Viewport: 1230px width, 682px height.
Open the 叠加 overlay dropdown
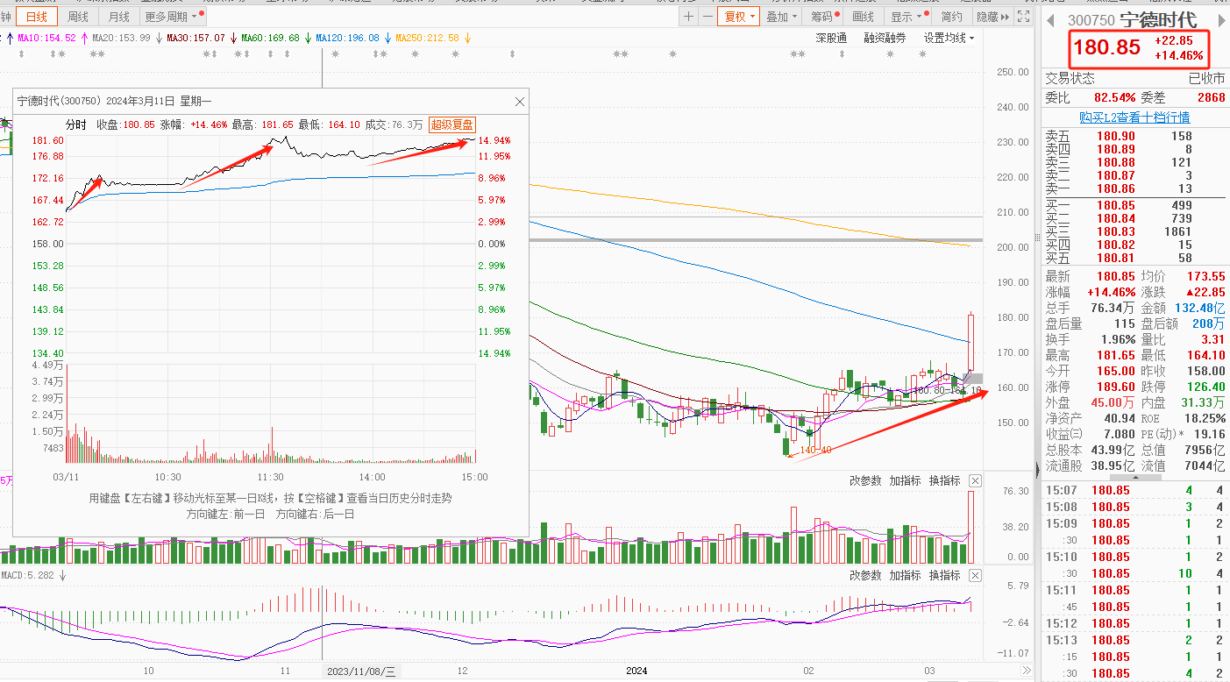[782, 17]
